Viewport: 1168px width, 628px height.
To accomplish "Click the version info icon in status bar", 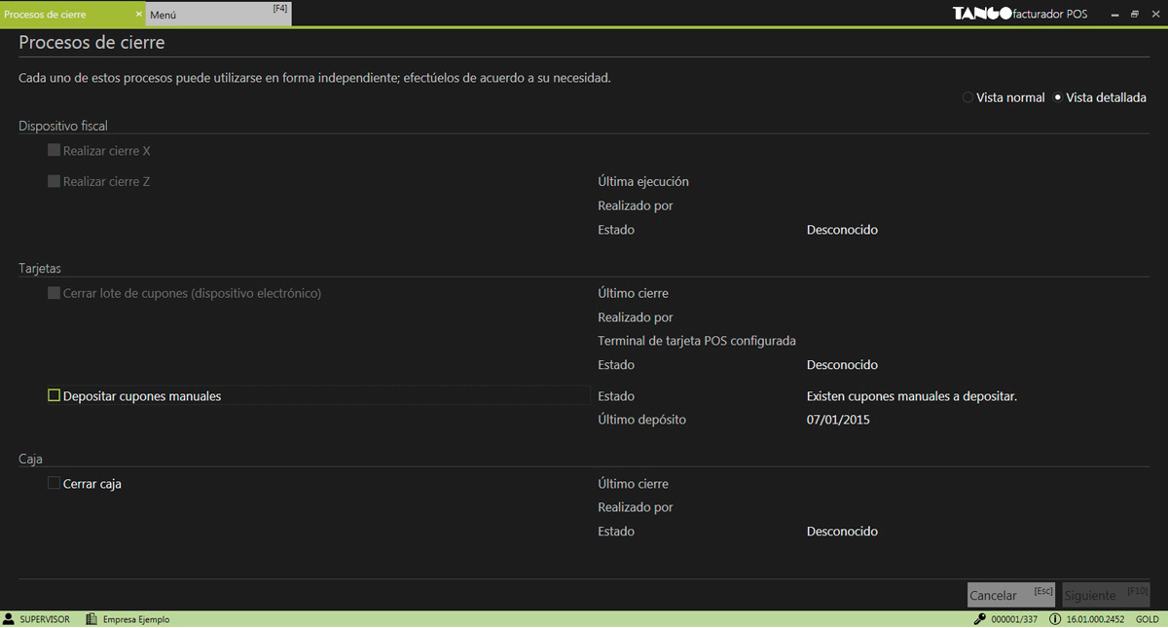I will [1055, 619].
